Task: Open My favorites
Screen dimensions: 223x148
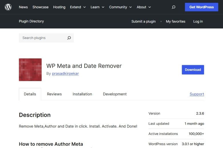Action: click(x=176, y=21)
